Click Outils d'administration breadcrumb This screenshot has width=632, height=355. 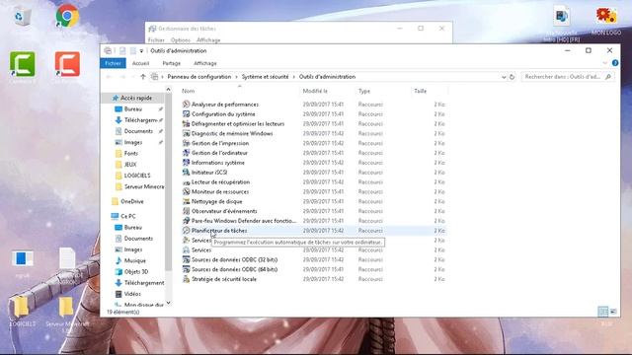coord(327,77)
